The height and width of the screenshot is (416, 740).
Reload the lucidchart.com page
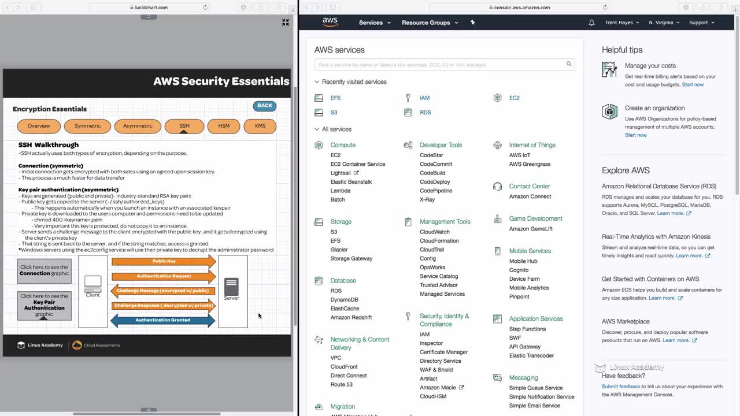[x=205, y=8]
